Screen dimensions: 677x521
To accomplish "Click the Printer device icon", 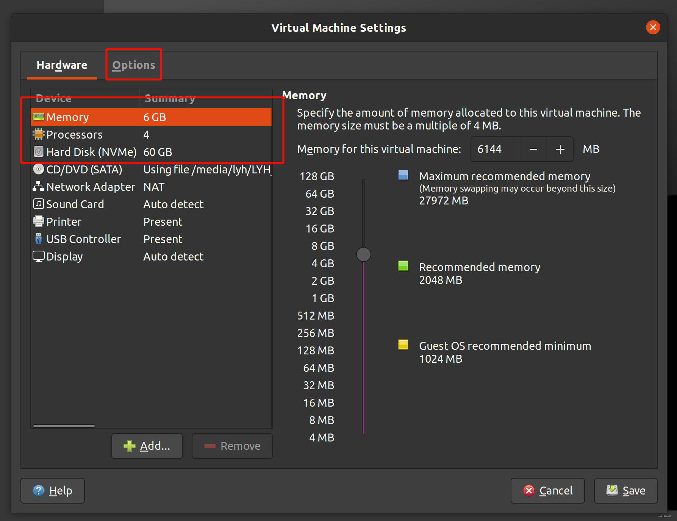I will pyautogui.click(x=39, y=221).
